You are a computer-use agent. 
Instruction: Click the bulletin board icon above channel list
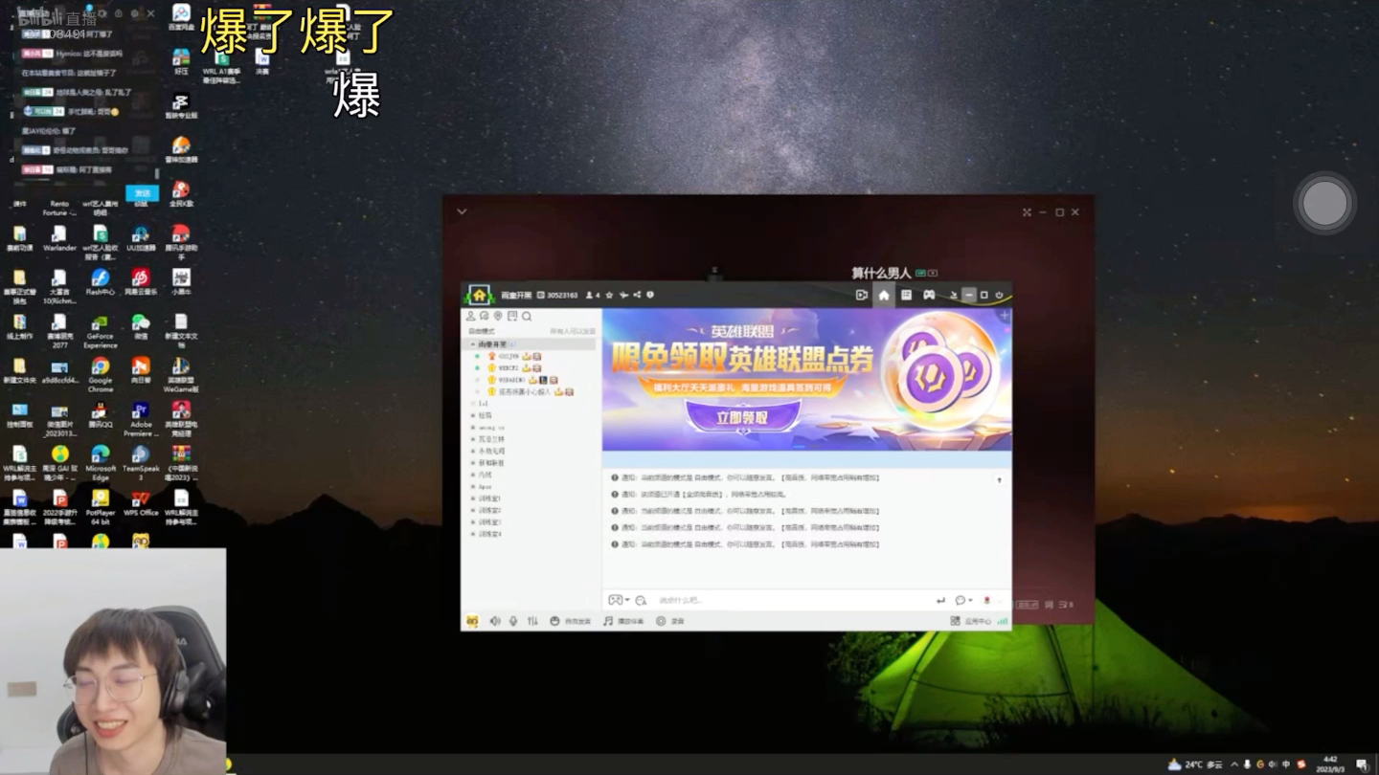click(x=512, y=316)
